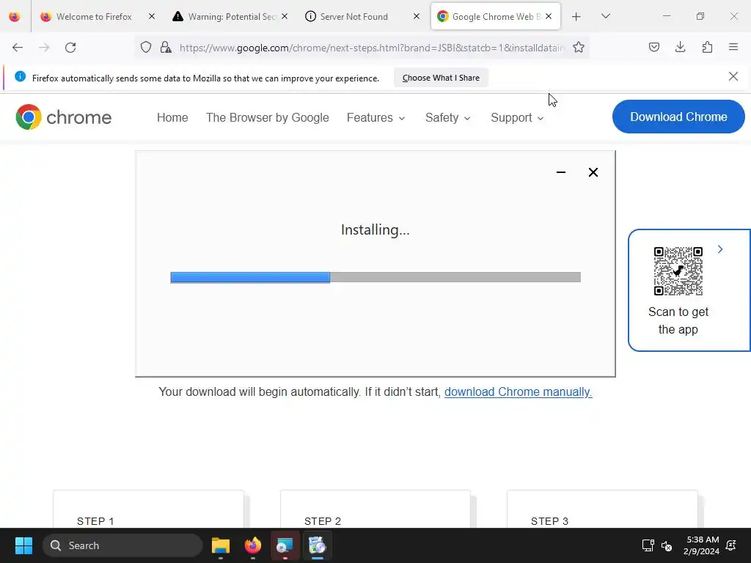This screenshot has height=563, width=751.
Task: Click the STEP 3 card
Action: [x=603, y=509]
